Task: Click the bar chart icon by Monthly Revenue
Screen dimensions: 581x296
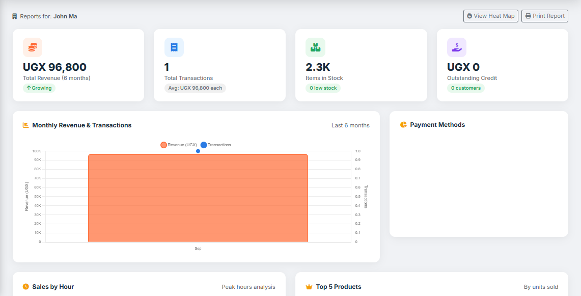Action: (25, 125)
